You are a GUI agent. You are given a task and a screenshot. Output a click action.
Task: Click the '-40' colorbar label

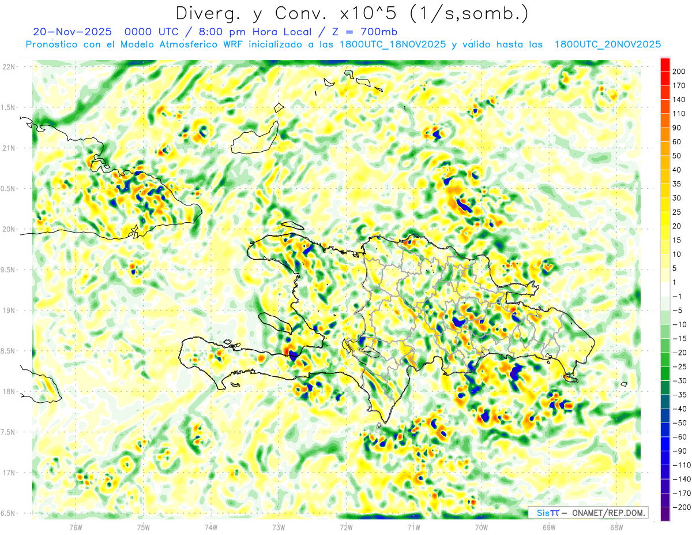[679, 409]
